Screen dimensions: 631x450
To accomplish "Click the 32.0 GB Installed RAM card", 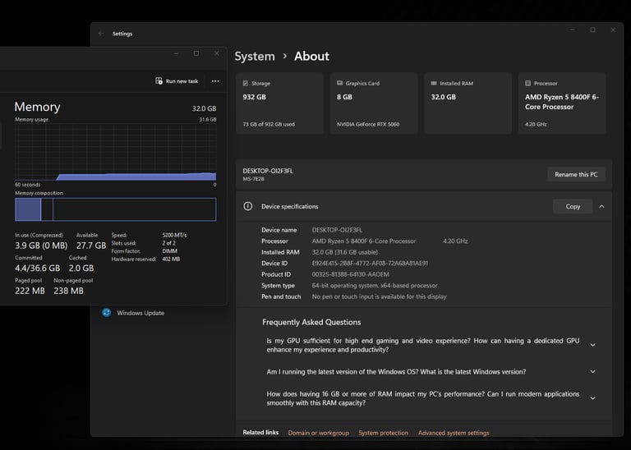I will click(x=468, y=103).
